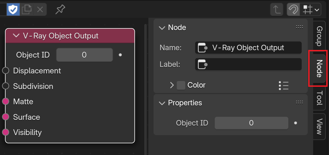Click the Subdivision socket label

33,86
